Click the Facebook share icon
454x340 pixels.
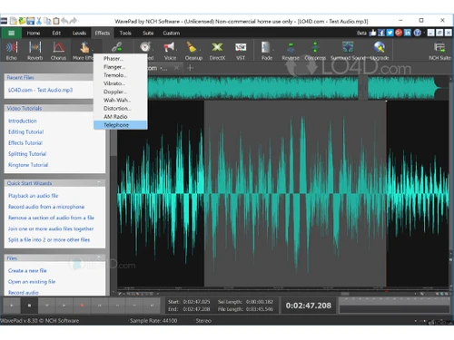381,33
